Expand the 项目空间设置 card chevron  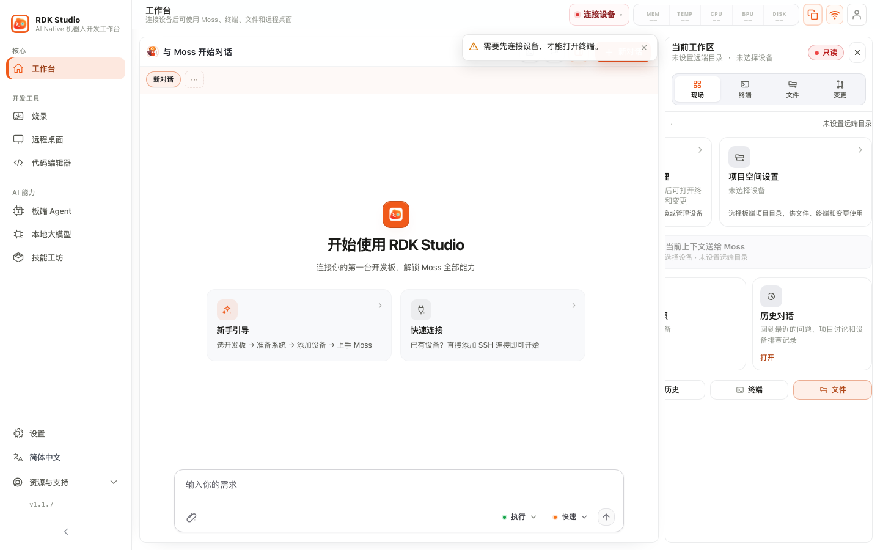tap(860, 150)
